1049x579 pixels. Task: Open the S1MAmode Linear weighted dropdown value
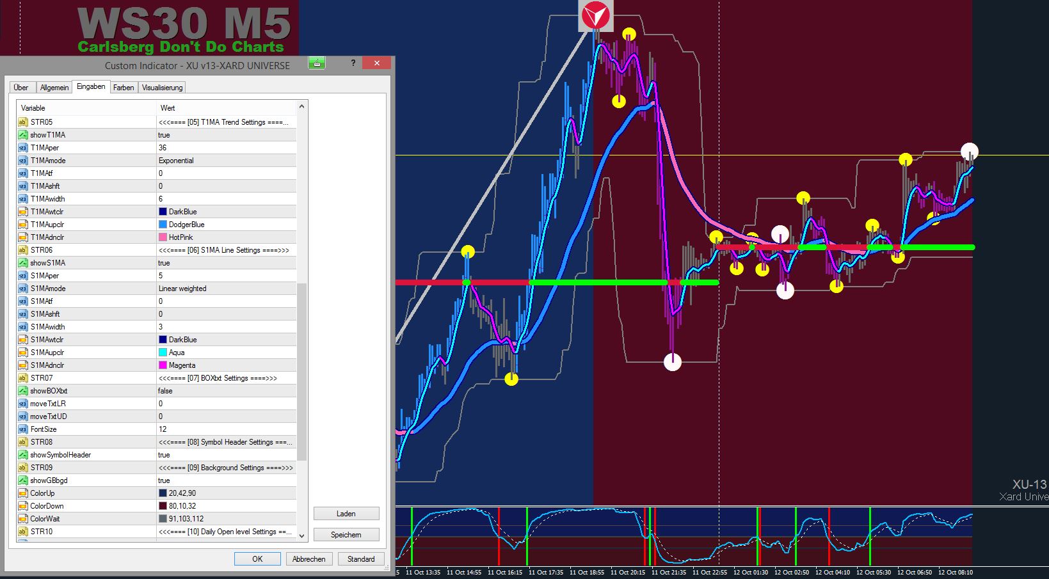[227, 289]
